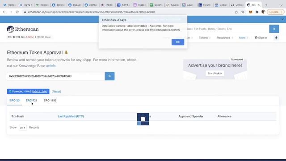This screenshot has height=161, width=286.
Task: Click the profile avatar in Chrome toolbar
Action: coord(263,12)
